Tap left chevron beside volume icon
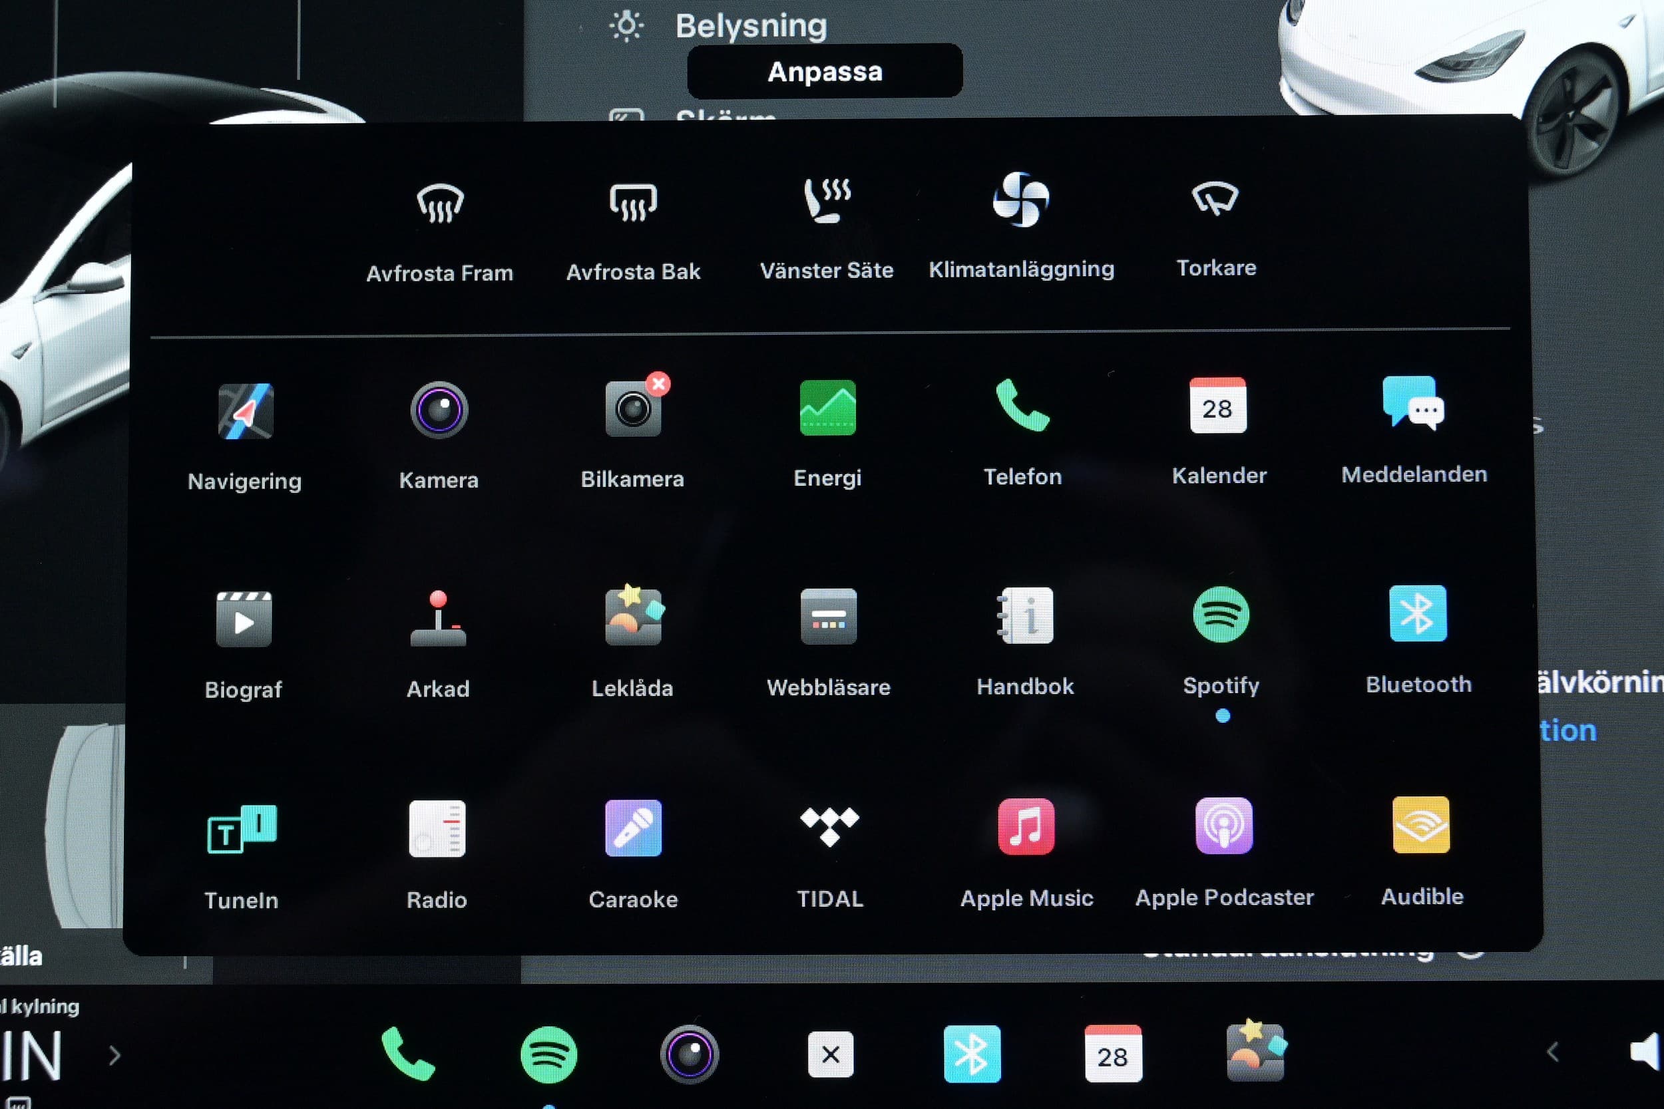 [1552, 1052]
